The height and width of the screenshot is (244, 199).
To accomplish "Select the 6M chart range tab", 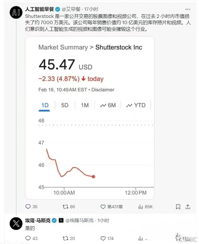I will pyautogui.click(x=108, y=105).
